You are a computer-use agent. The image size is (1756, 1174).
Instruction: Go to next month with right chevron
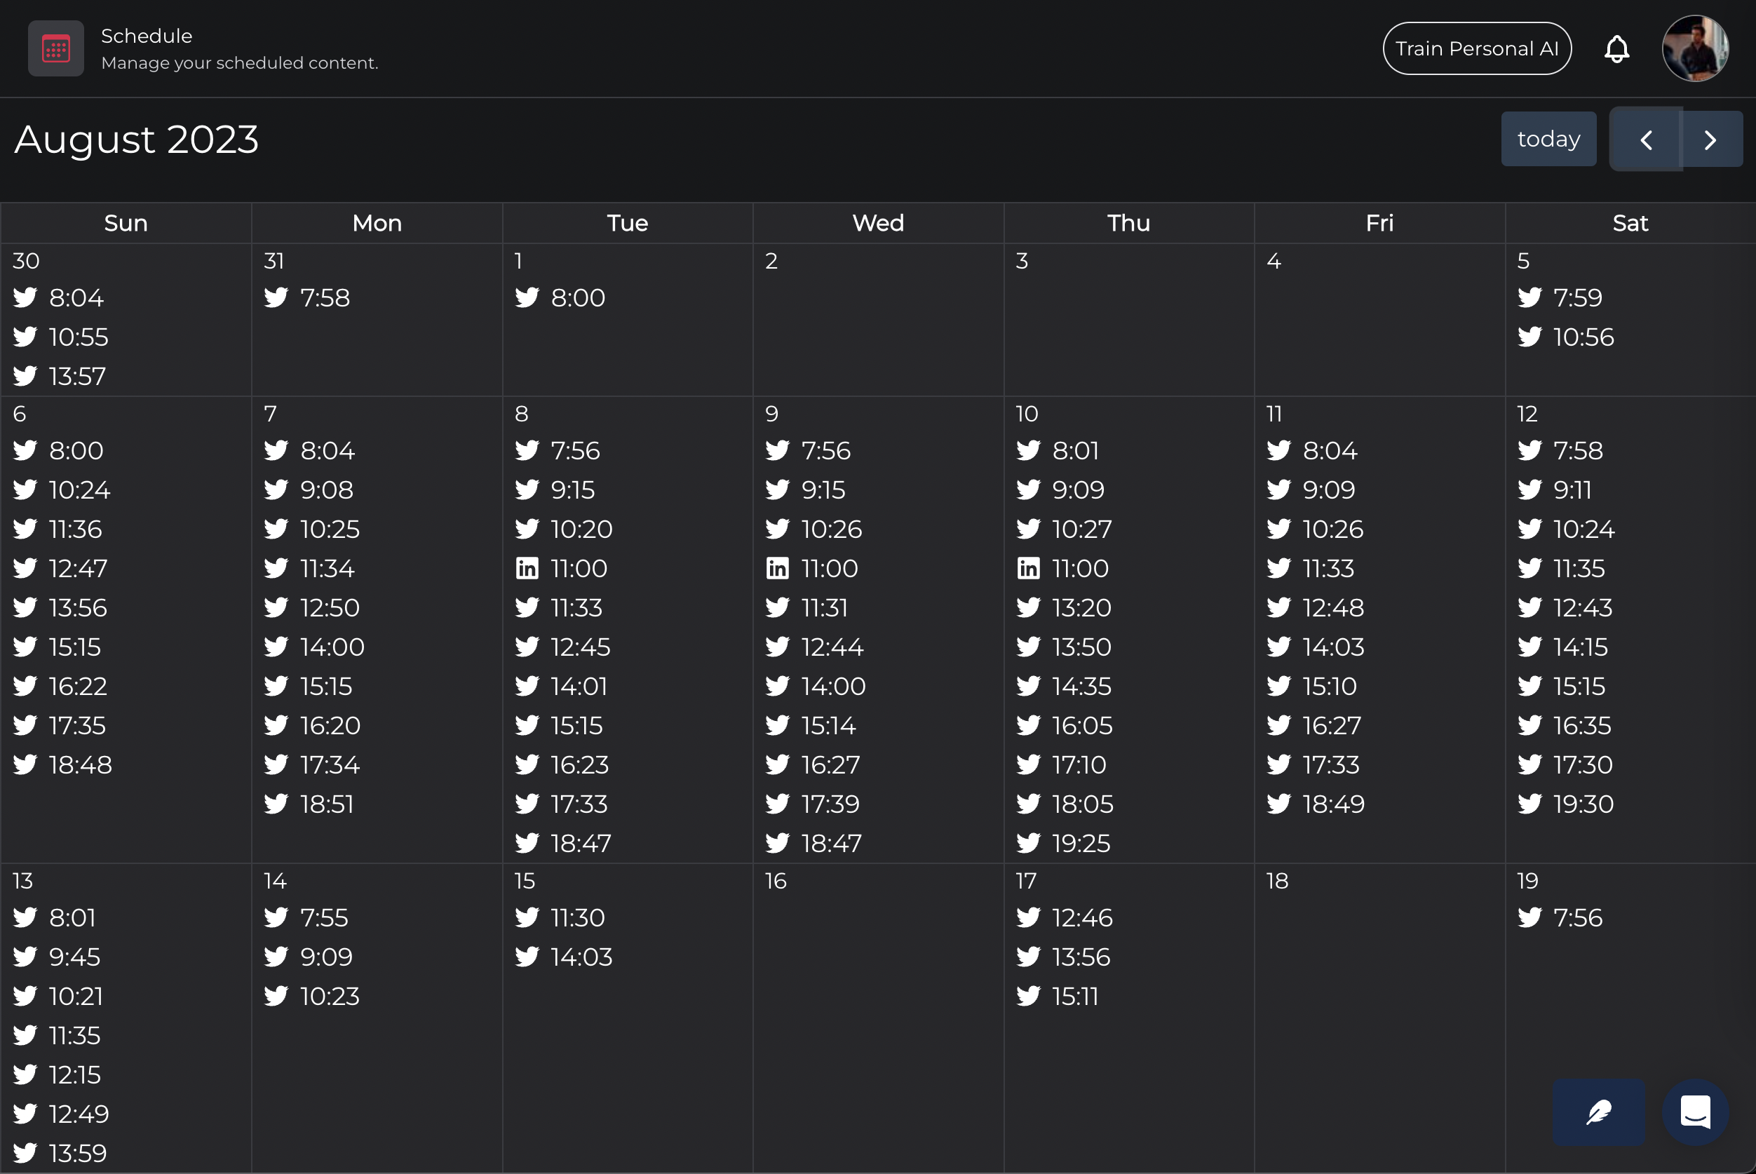(1710, 140)
